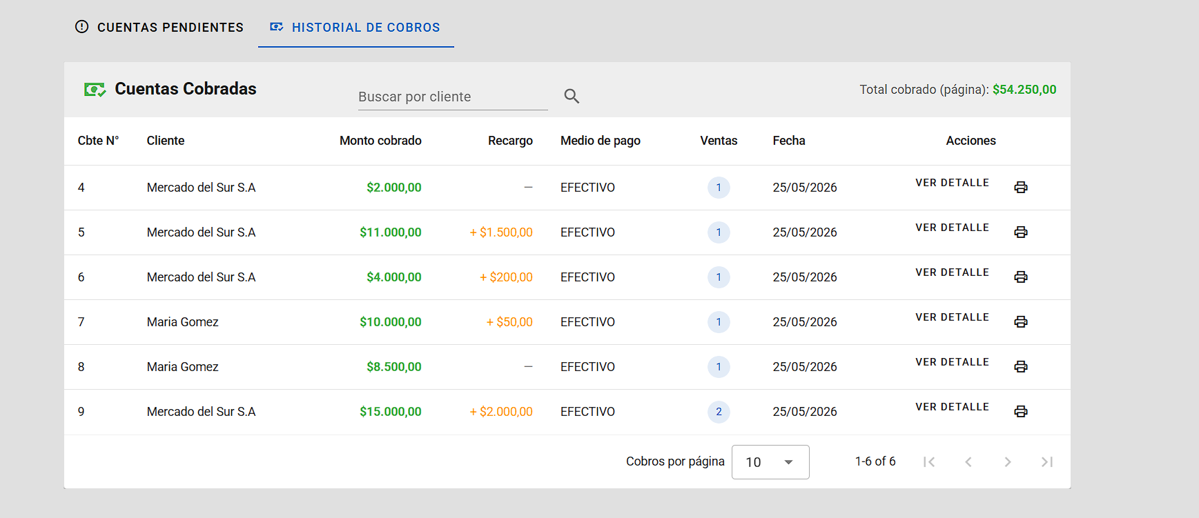Screen dimensions: 1199x518
Task: Go to first page of results
Action: click(x=929, y=462)
